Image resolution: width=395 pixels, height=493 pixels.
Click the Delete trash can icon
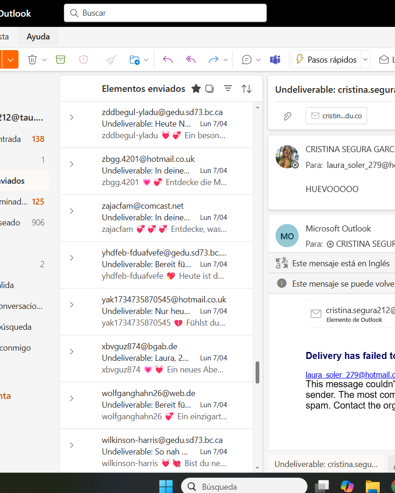tap(32, 59)
